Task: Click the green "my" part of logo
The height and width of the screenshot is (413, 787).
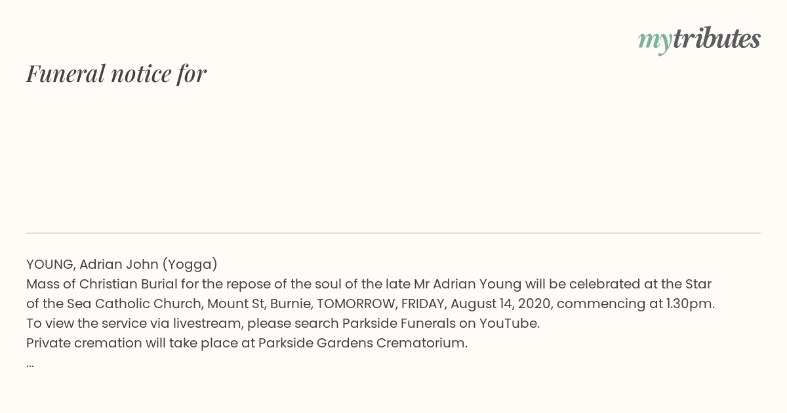Action: [x=655, y=41]
